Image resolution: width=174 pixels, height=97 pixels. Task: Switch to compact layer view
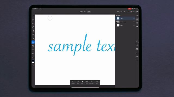pos(137,16)
